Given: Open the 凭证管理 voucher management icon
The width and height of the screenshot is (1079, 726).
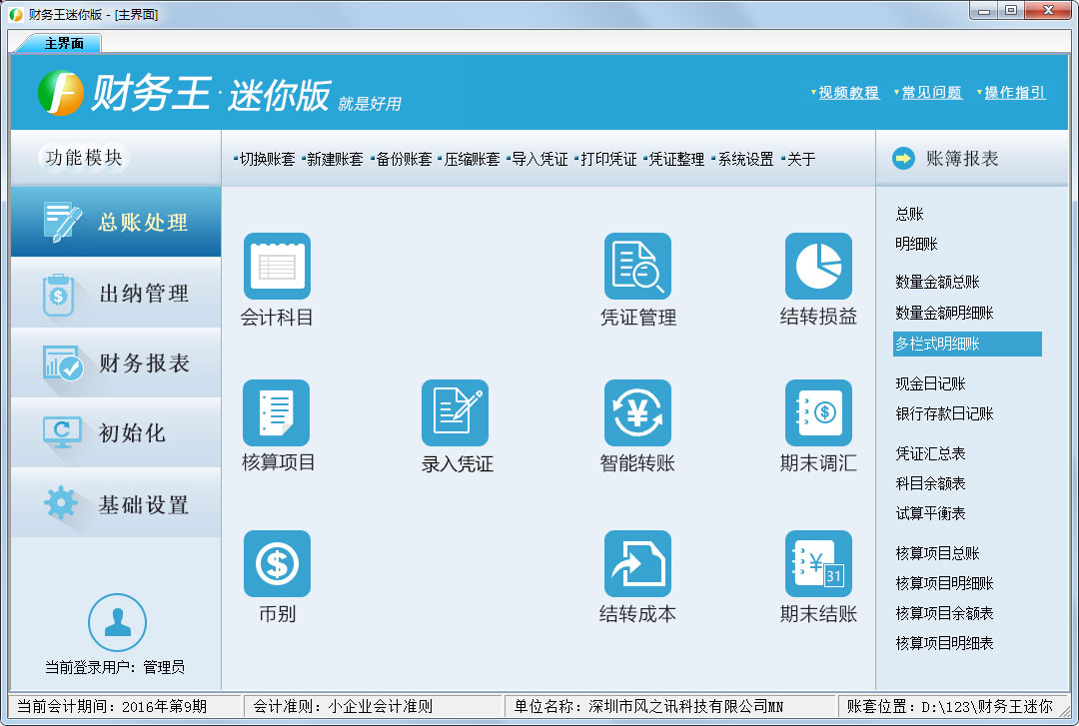Looking at the screenshot, I should 637,267.
